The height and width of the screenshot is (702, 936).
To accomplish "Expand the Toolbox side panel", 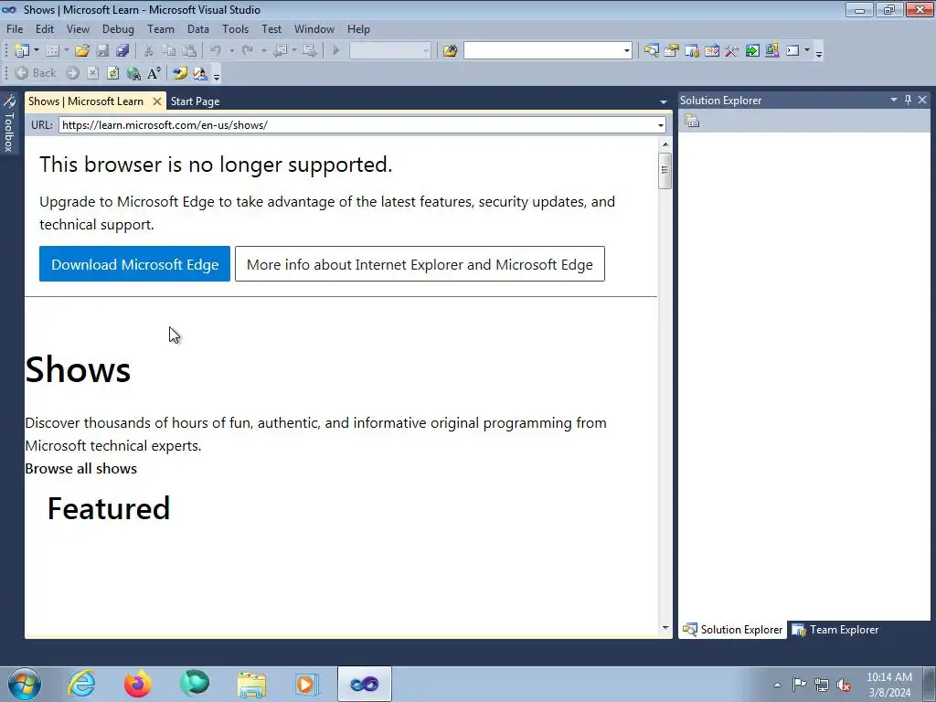I will tap(9, 123).
